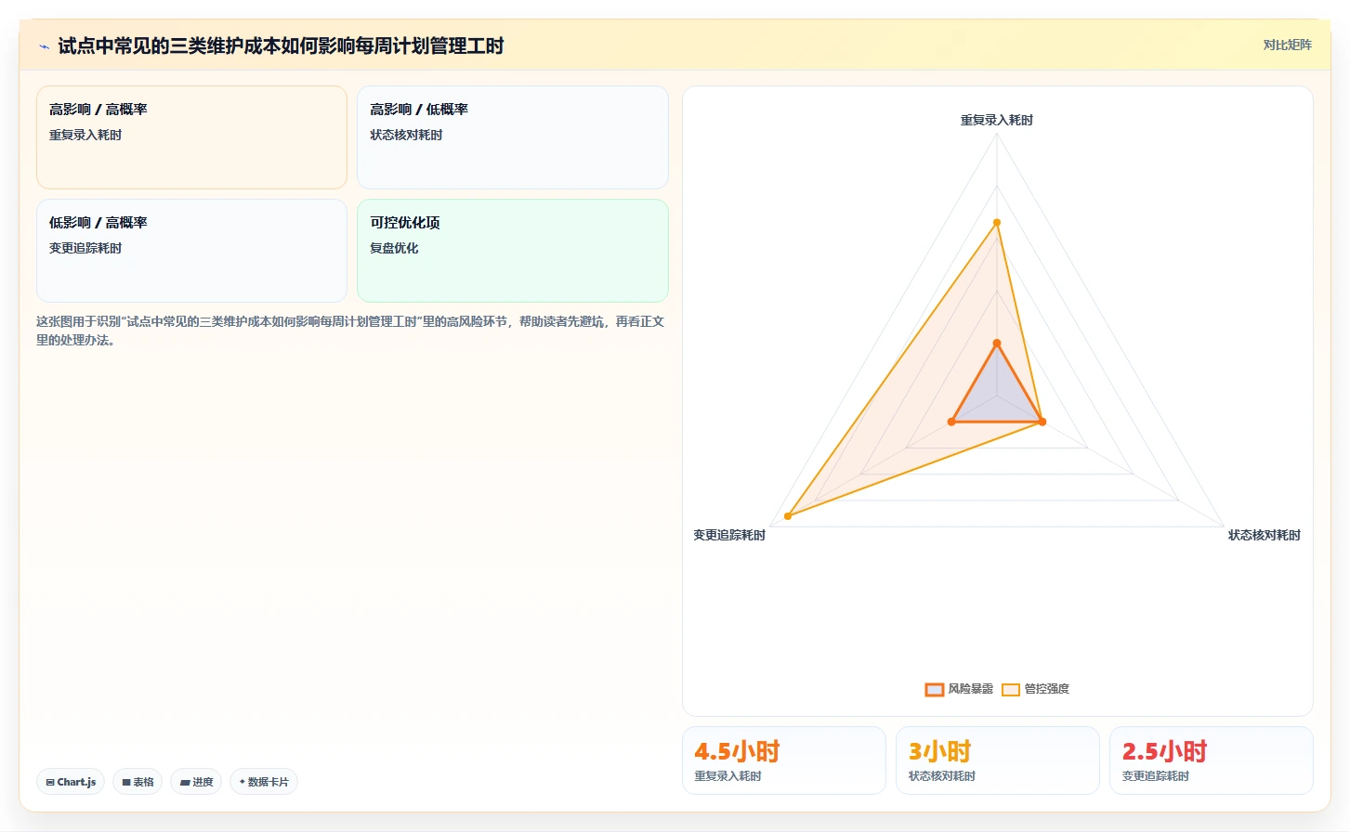Select the 4.5小时 stat card

[x=784, y=760]
